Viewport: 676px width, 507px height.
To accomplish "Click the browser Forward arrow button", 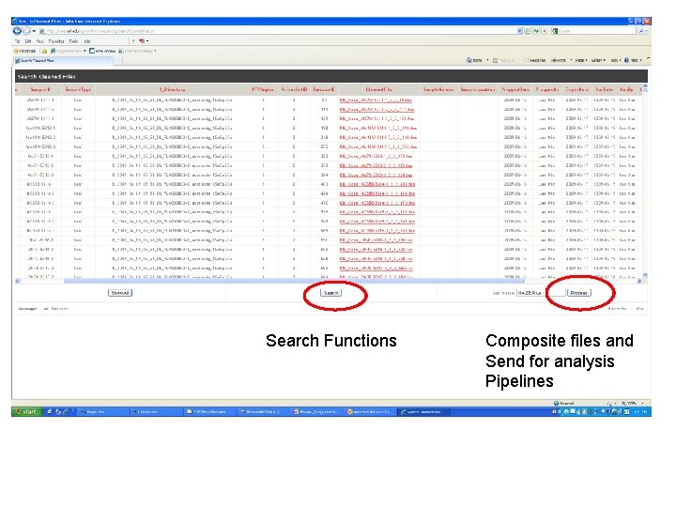I will pyautogui.click(x=26, y=31).
